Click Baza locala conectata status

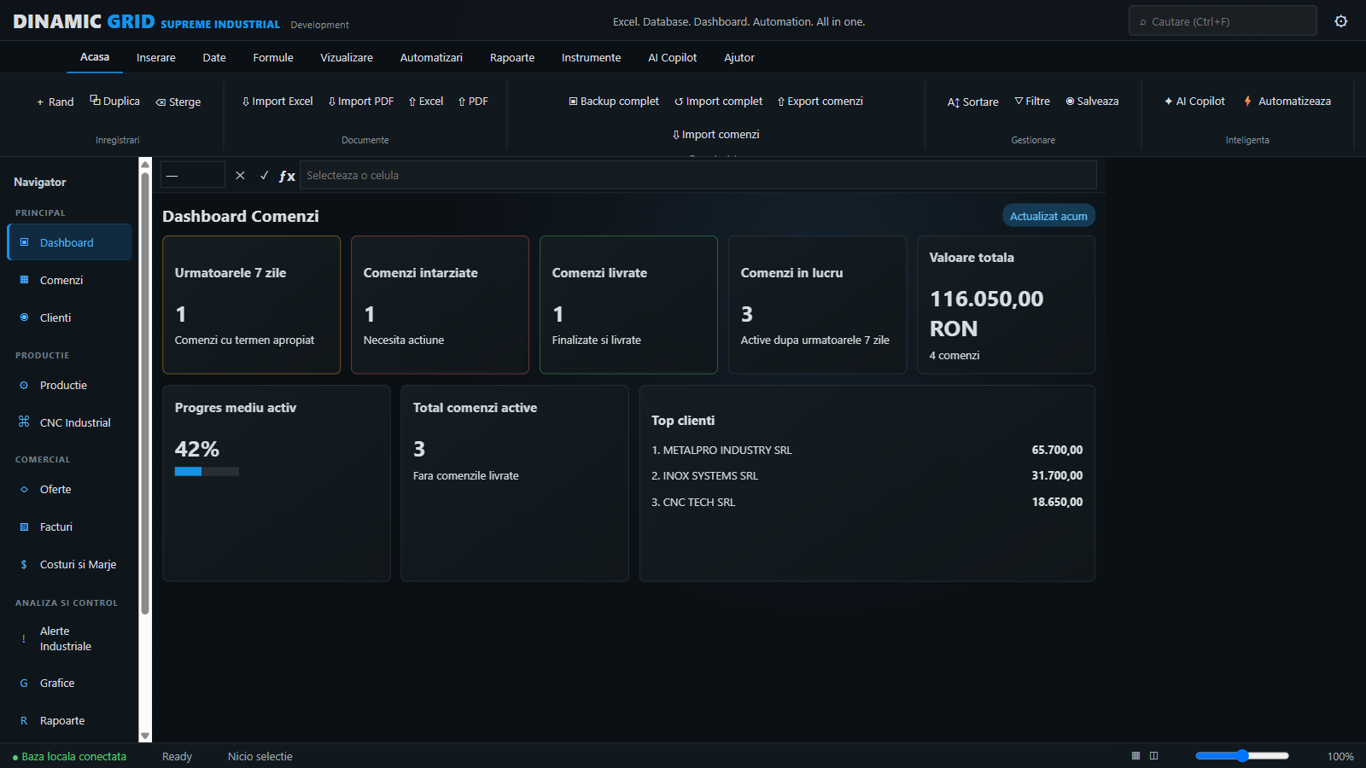point(69,757)
